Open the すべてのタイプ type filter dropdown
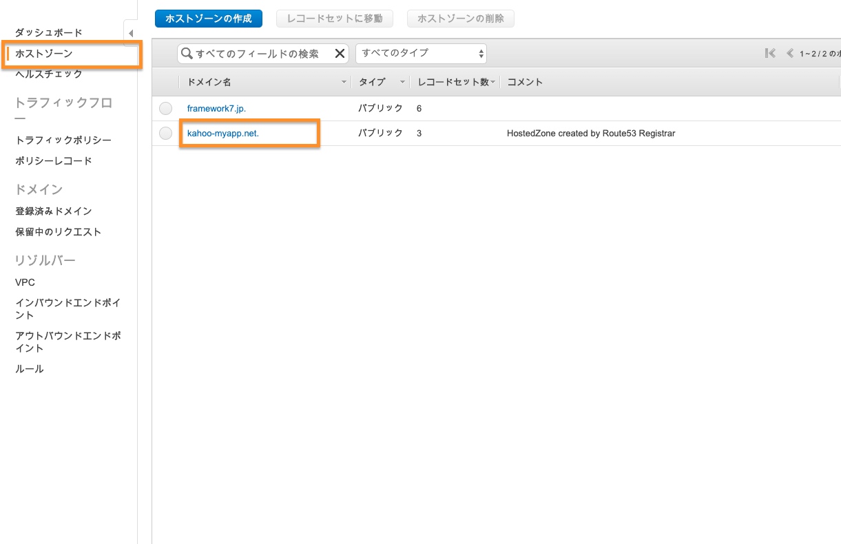The width and height of the screenshot is (841, 544). pyautogui.click(x=421, y=54)
